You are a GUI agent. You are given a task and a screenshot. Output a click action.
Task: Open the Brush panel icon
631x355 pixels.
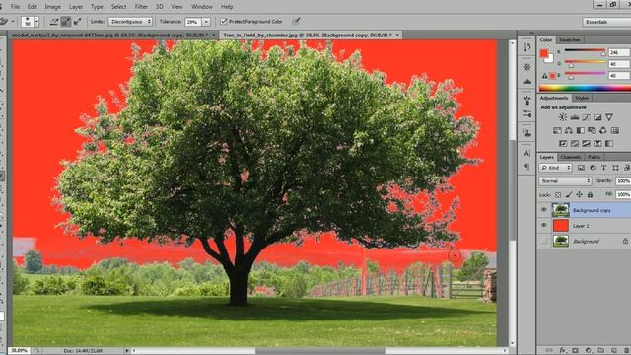pos(526,114)
